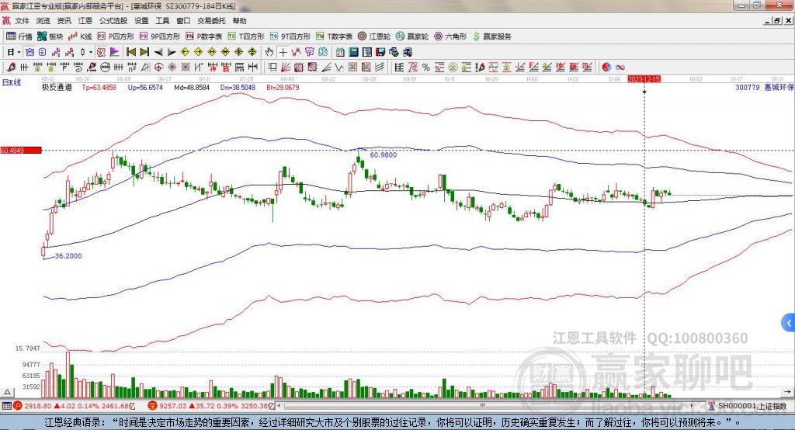The height and width of the screenshot is (430, 795).
Task: Click the Tp=63.4858 indicator value
Action: pyautogui.click(x=99, y=87)
